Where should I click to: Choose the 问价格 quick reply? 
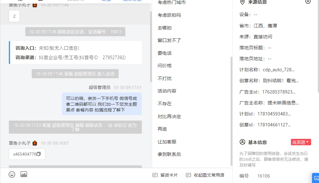[165, 65]
